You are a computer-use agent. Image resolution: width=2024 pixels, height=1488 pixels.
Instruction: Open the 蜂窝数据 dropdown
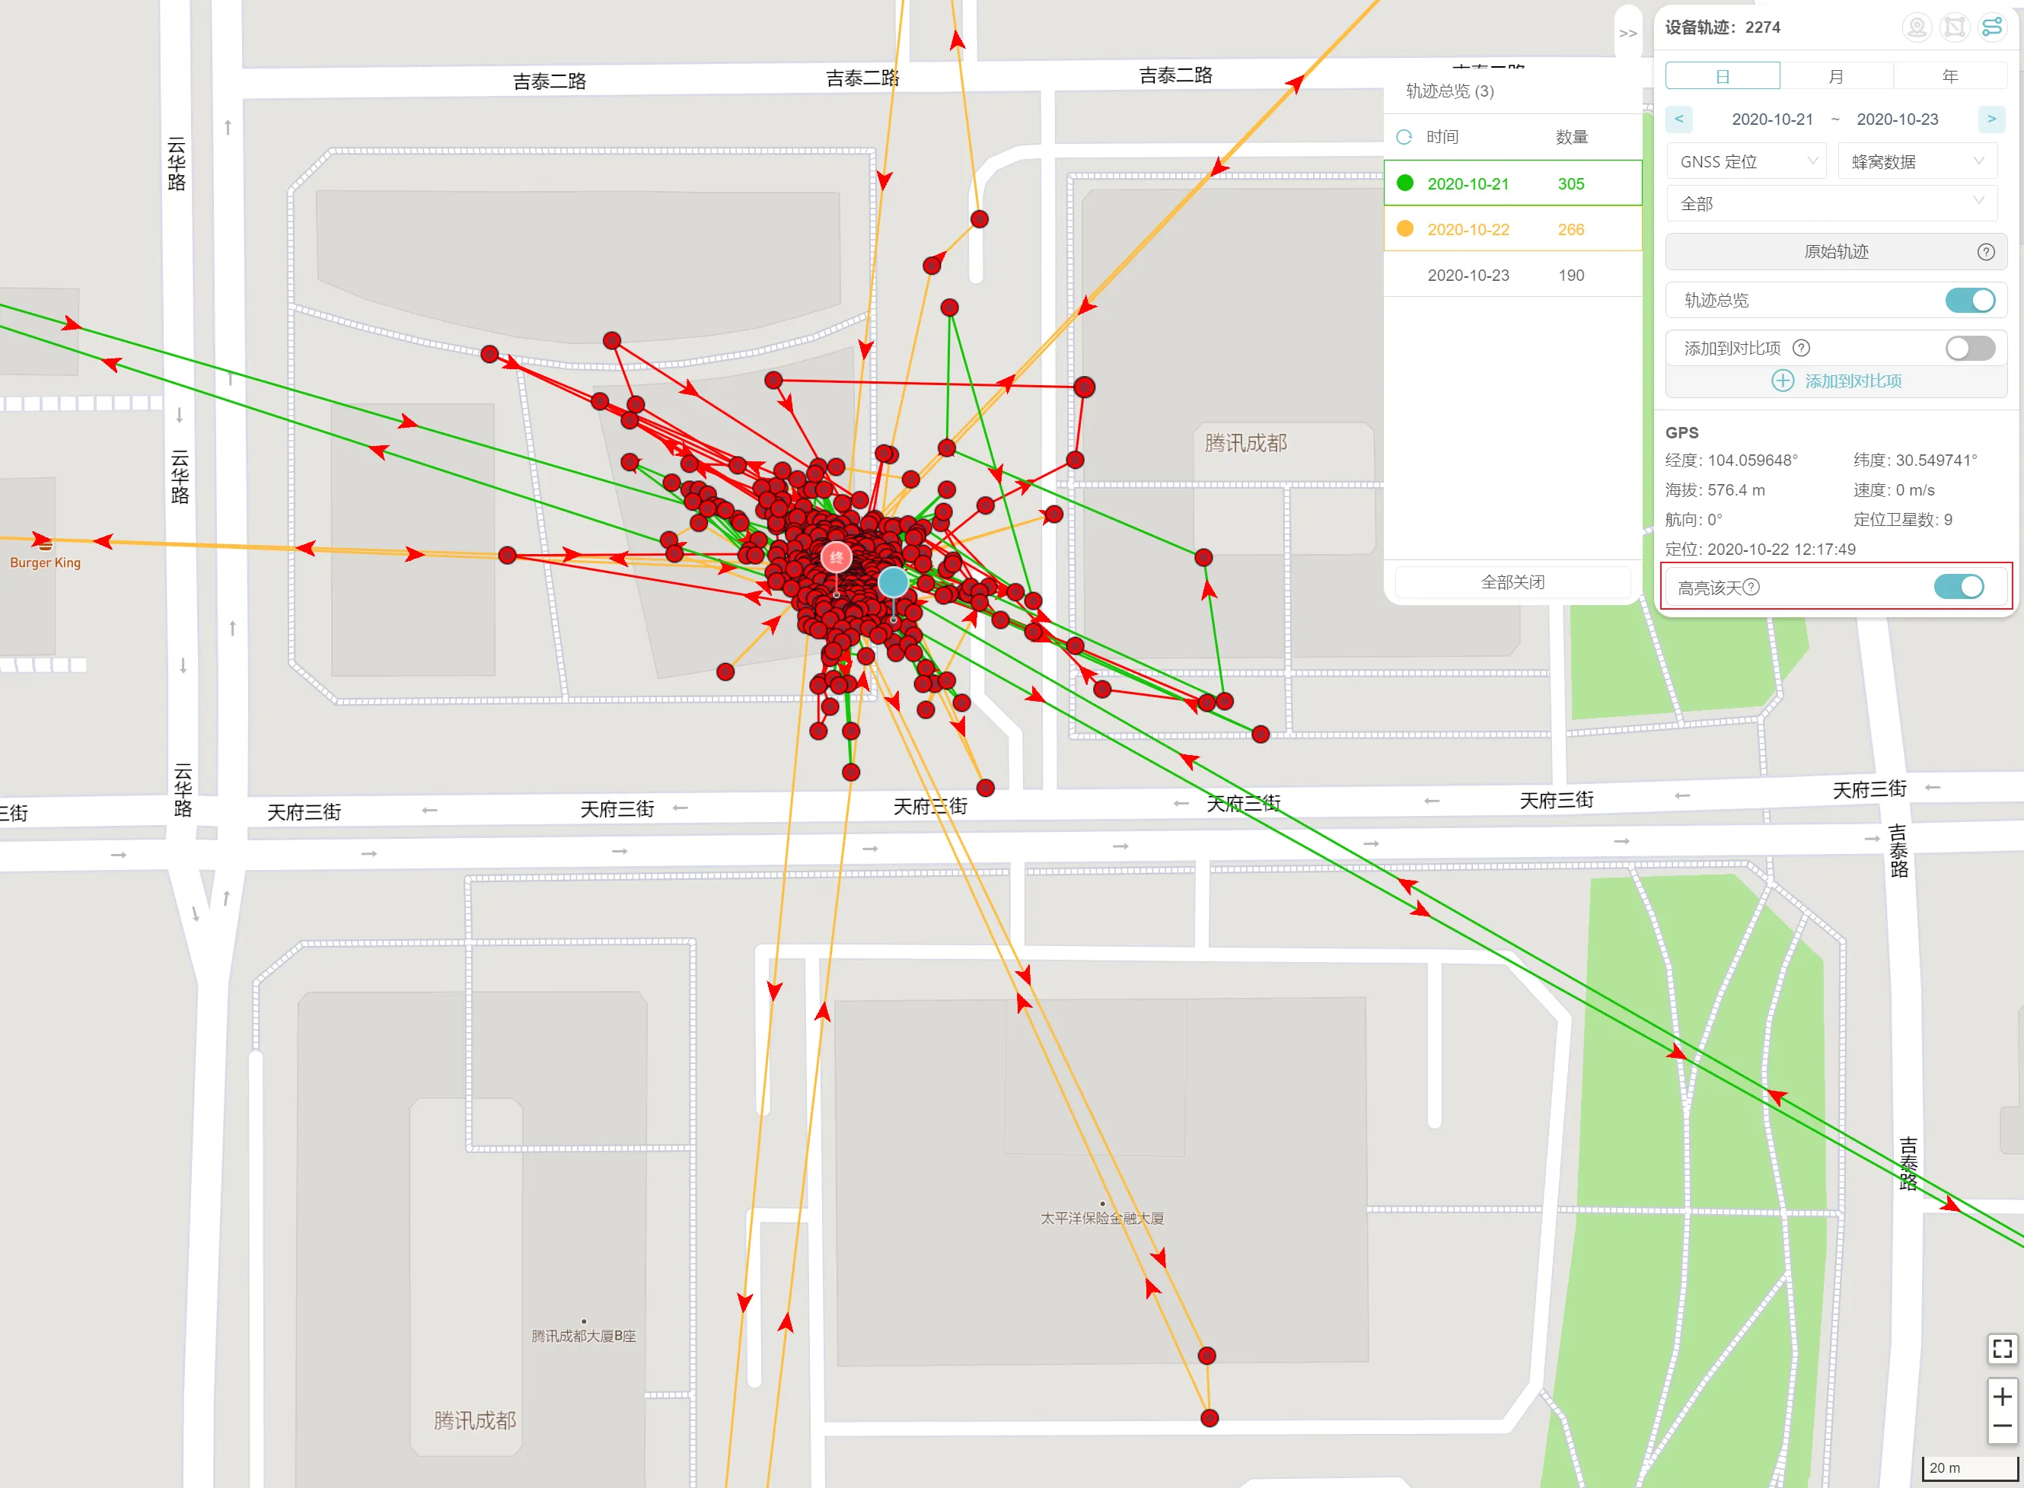1917,161
